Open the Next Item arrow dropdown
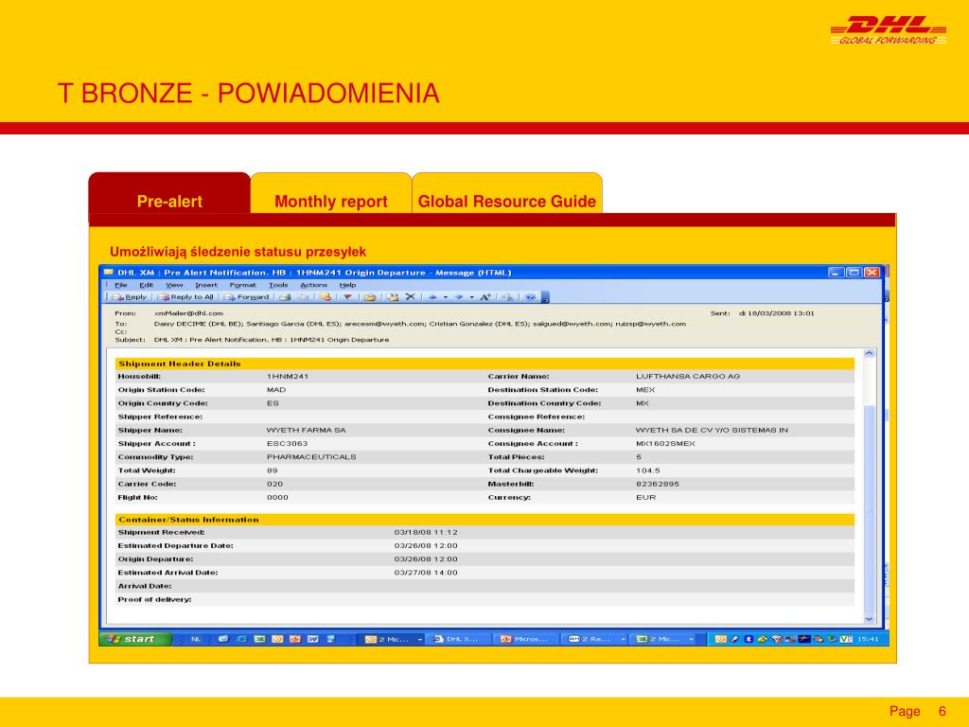 (x=472, y=297)
